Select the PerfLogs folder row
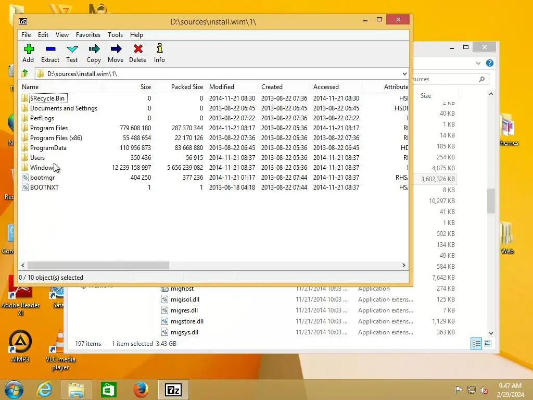533x400 pixels. pos(214,118)
